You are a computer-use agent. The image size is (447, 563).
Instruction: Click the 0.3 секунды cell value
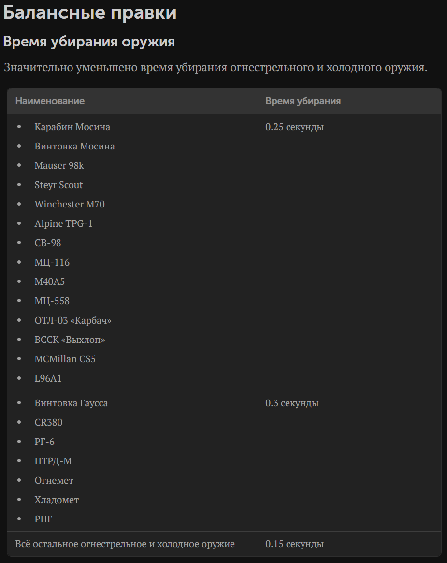[292, 403]
